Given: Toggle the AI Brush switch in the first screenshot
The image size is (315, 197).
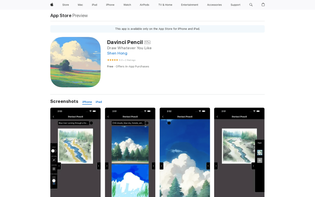Looking at the screenshot, I should (54, 151).
